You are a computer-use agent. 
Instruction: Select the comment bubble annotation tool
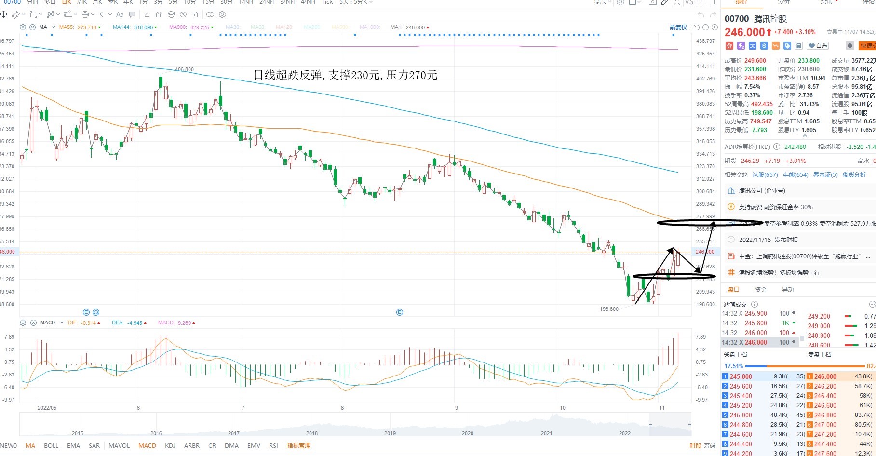[132, 14]
